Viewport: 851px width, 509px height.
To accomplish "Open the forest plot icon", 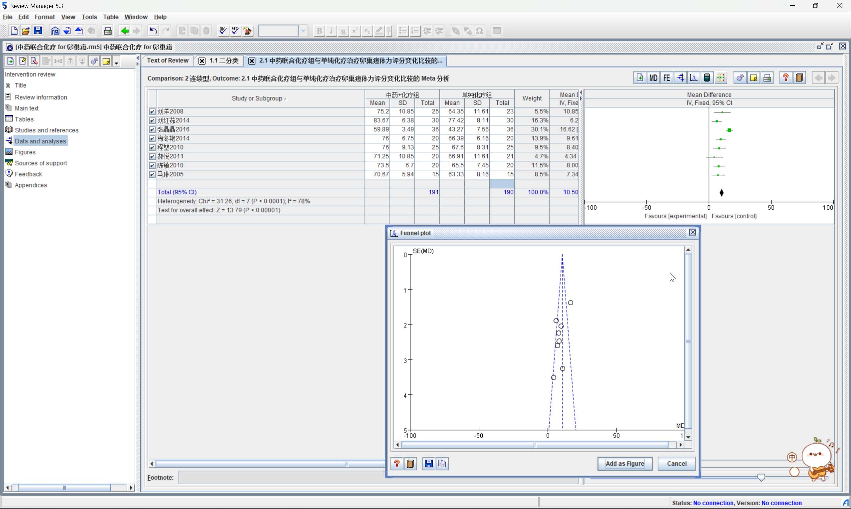I will click(680, 78).
